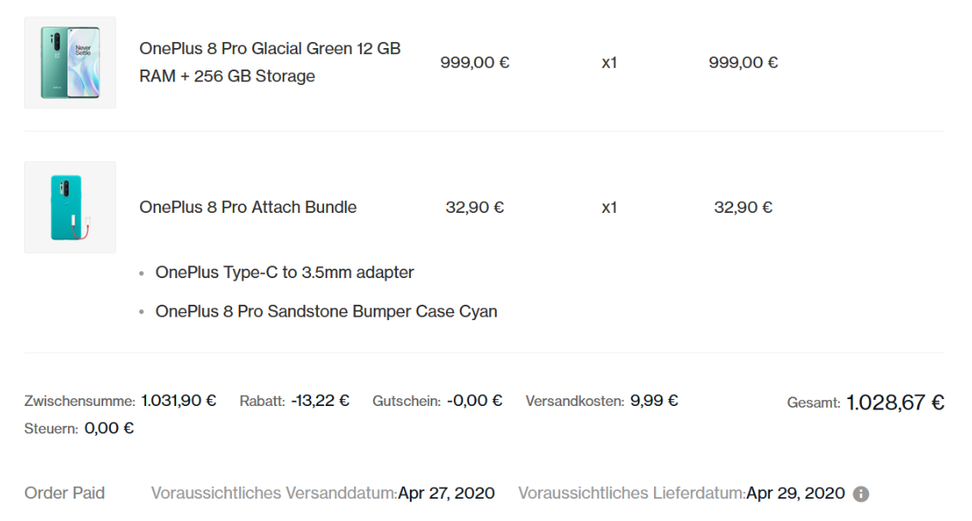Click the Versanddatum Apr 27, 2020
Screen dimensions: 972x521
click(x=446, y=494)
